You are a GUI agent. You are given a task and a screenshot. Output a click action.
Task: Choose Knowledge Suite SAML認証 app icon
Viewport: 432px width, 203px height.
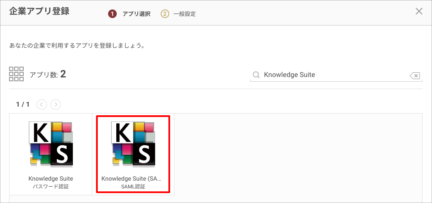(133, 144)
